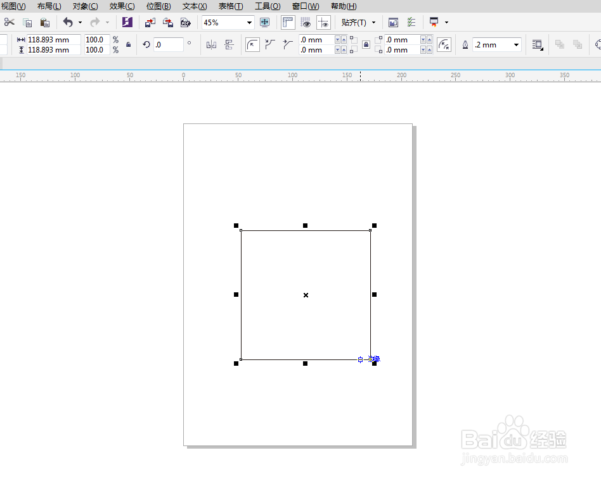The height and width of the screenshot is (479, 601).
Task: Expand the application launcher dropdown arrow
Action: click(x=446, y=23)
